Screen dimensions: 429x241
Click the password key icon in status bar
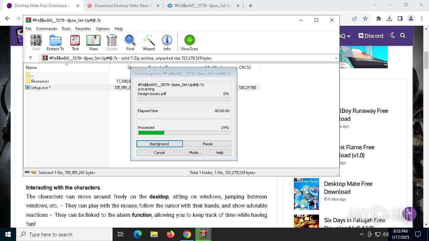34,172
